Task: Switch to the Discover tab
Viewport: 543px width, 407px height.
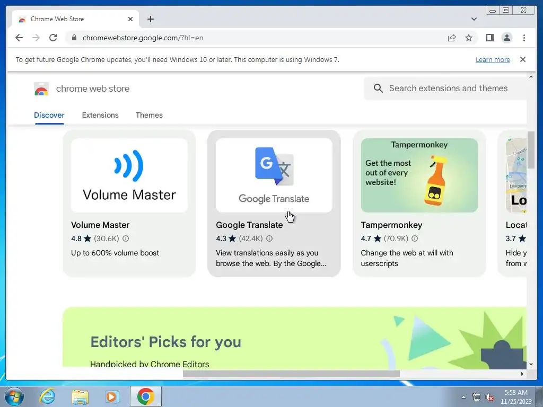Action: [x=49, y=115]
